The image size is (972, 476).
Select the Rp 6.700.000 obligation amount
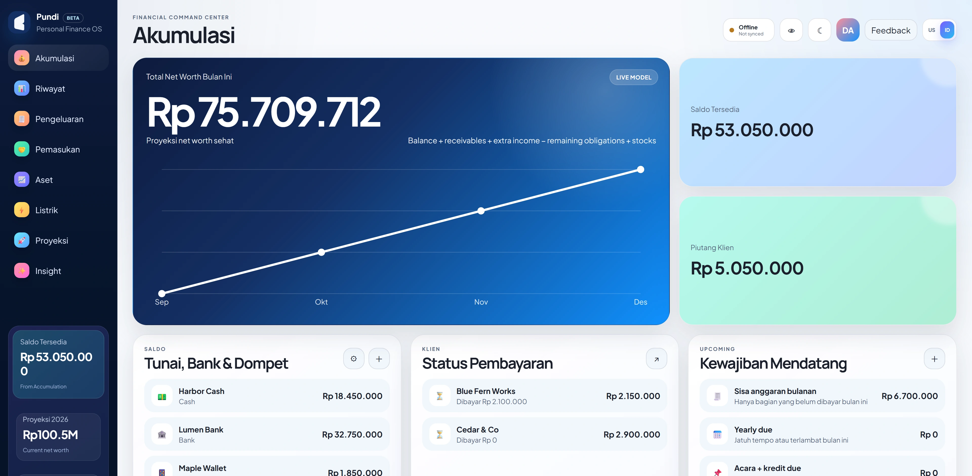coord(909,396)
